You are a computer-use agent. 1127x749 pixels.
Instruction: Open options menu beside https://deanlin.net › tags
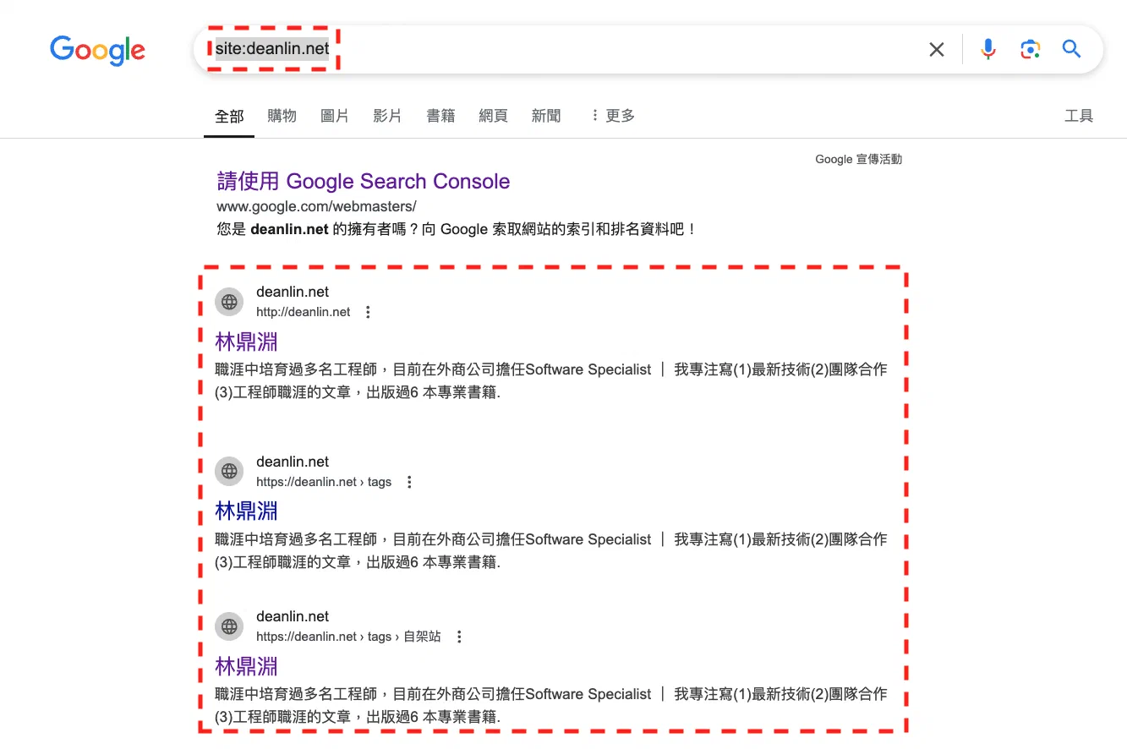409,482
